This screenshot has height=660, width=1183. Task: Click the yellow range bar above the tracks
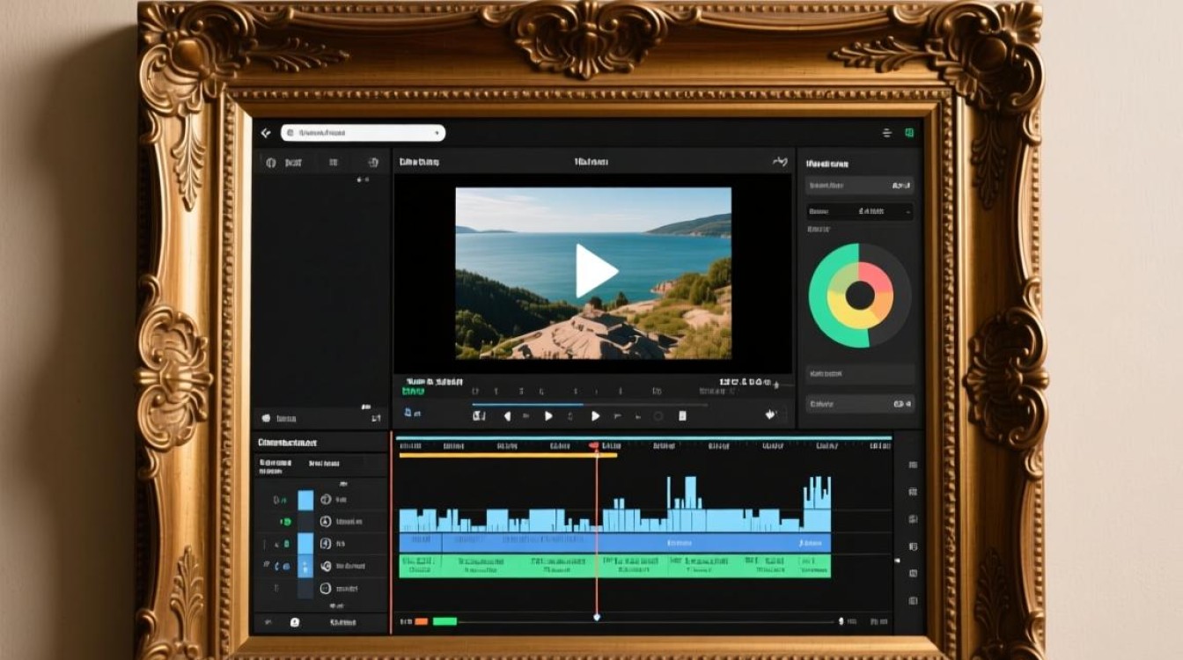(x=508, y=455)
